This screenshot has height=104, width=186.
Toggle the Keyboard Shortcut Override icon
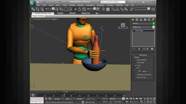point(108,9)
